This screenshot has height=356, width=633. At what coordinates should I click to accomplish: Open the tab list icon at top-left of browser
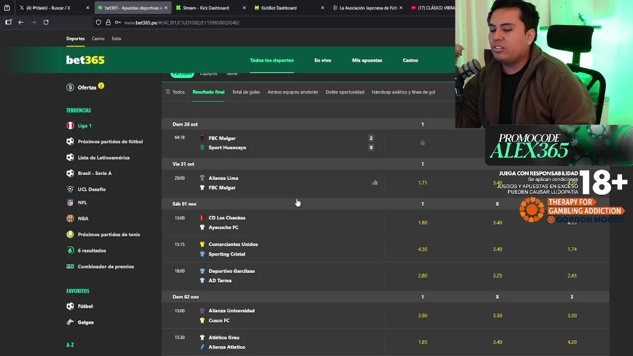7,8
